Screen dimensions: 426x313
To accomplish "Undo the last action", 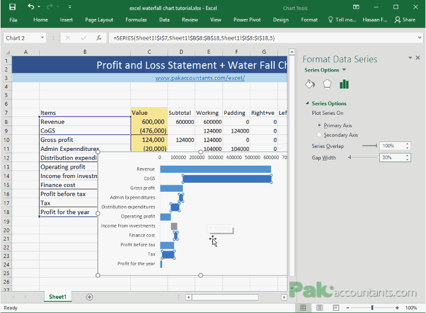I will point(31,7).
